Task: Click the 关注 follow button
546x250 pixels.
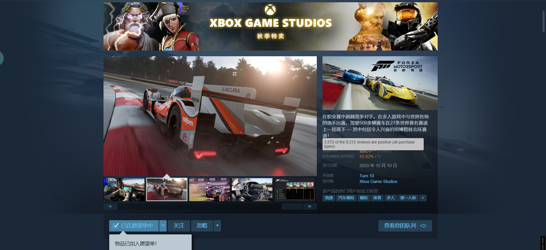Action: (x=179, y=226)
